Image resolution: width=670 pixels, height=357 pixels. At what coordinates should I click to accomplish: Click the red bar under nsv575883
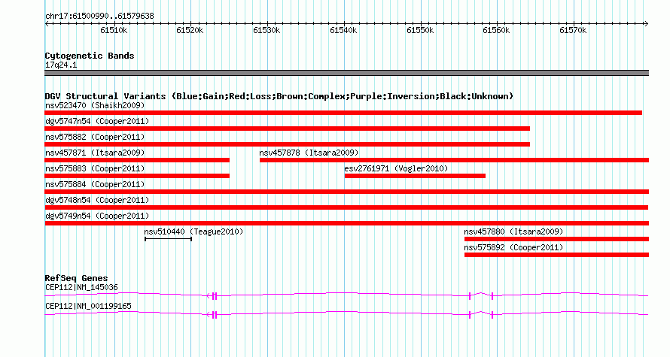click(137, 176)
